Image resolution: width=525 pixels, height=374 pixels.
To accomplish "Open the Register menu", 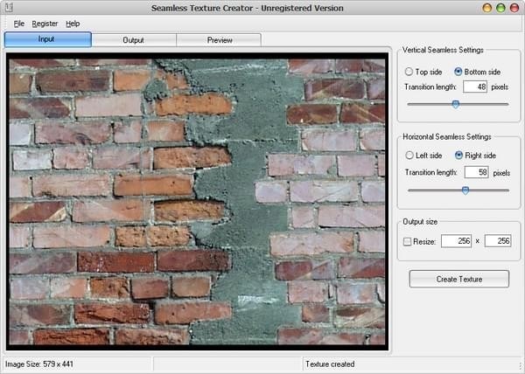I will pyautogui.click(x=45, y=23).
